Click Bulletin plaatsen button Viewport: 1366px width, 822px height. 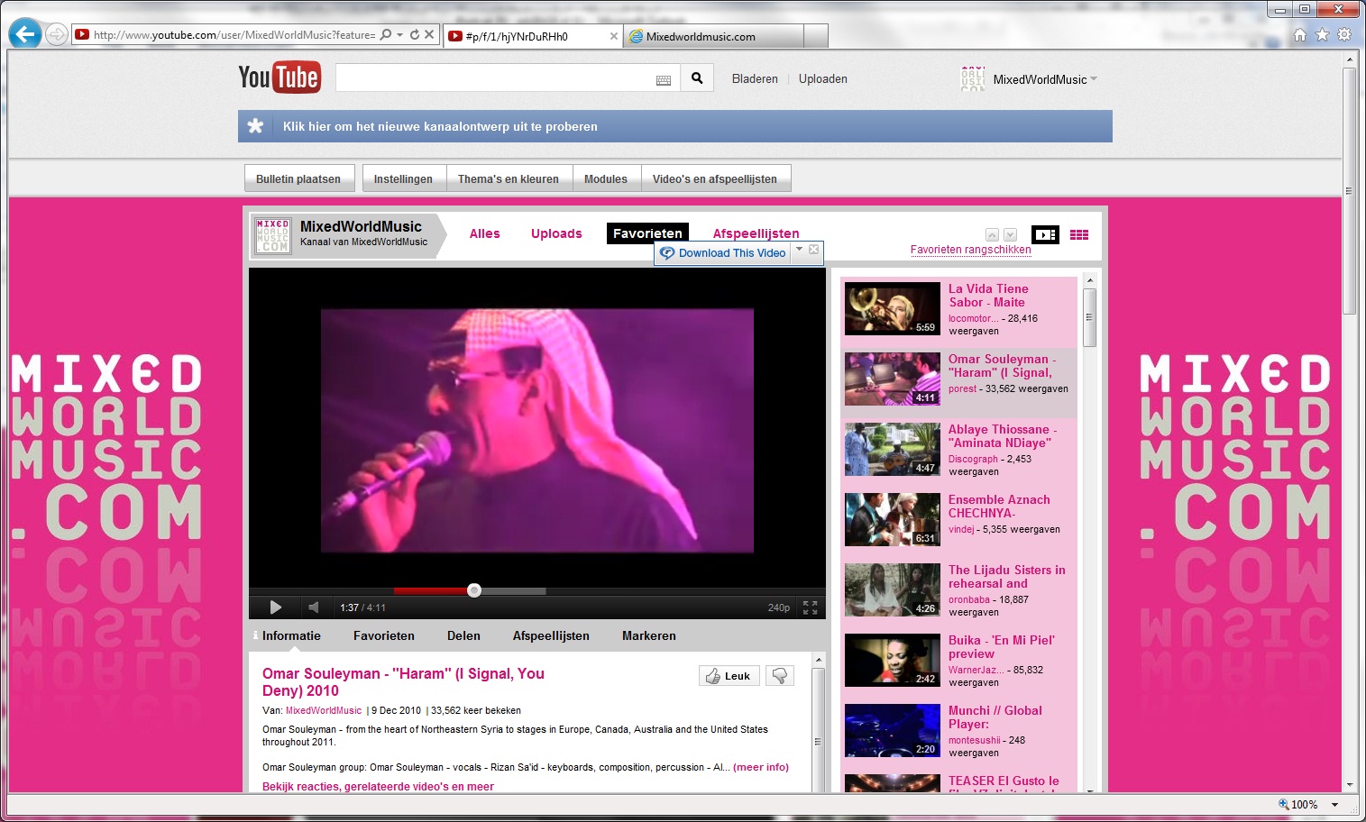(298, 178)
